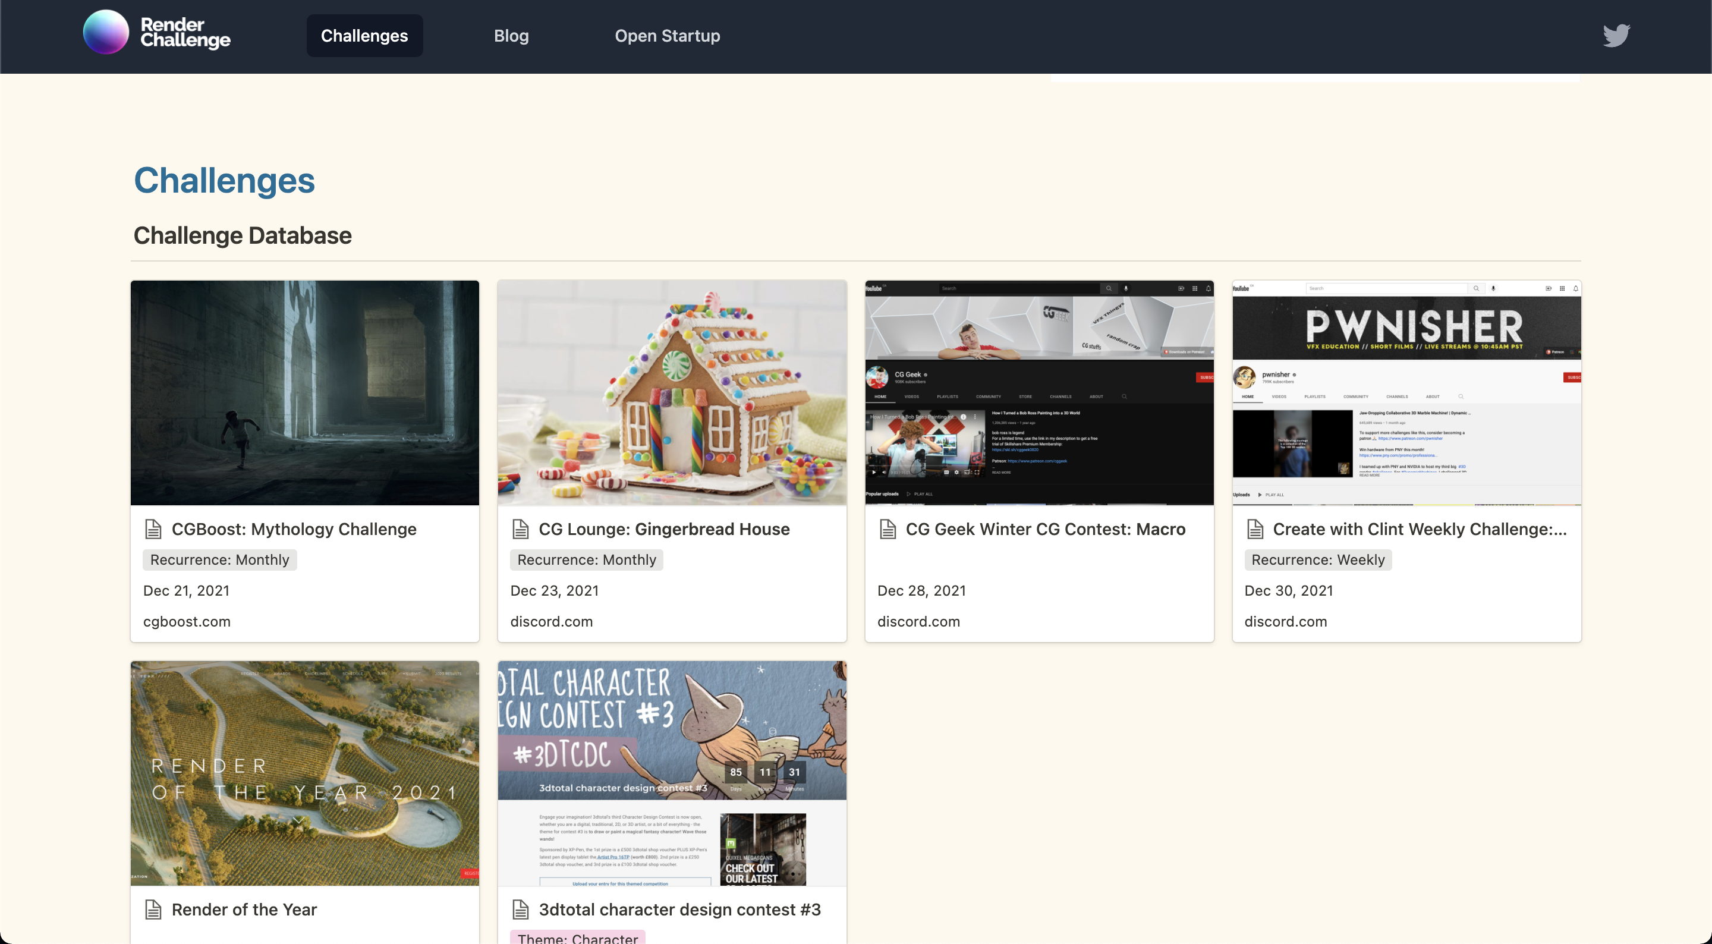Click the PWNISHER YouTube channel thumbnail
Screen dimensions: 1712x944
pos(1406,392)
